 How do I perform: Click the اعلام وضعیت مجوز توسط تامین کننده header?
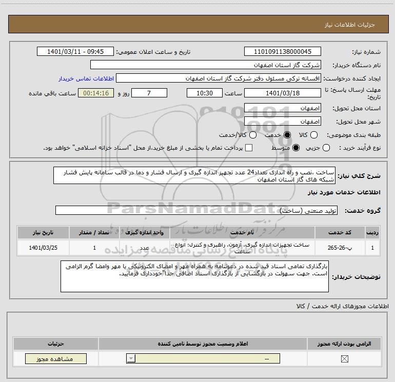click(203, 344)
